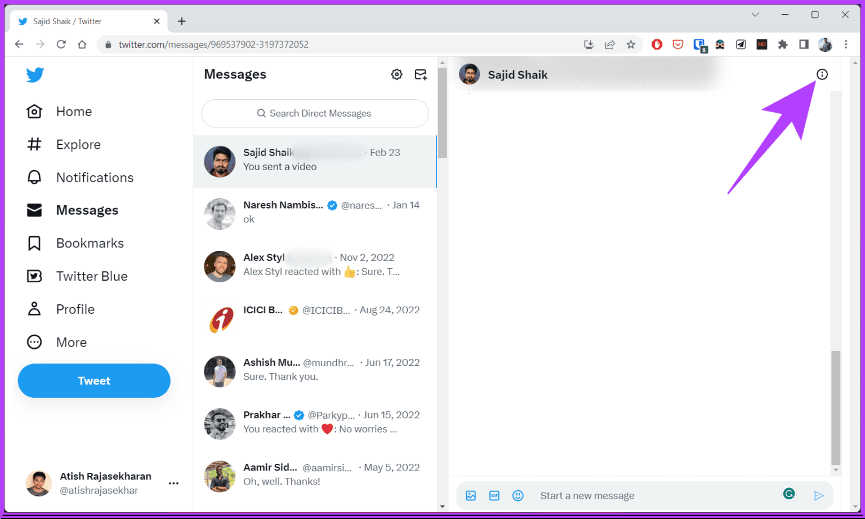Click the address bar with twitter.com URL
Screen dimensions: 865x519
tap(338, 45)
